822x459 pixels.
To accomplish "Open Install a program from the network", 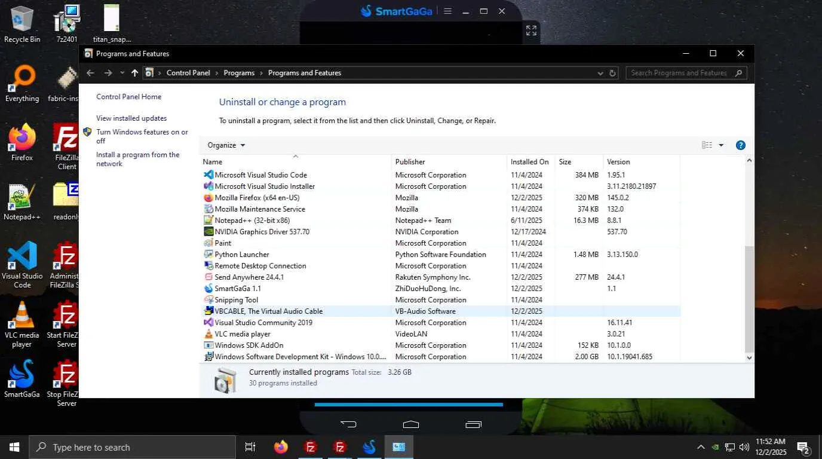I will [x=138, y=159].
